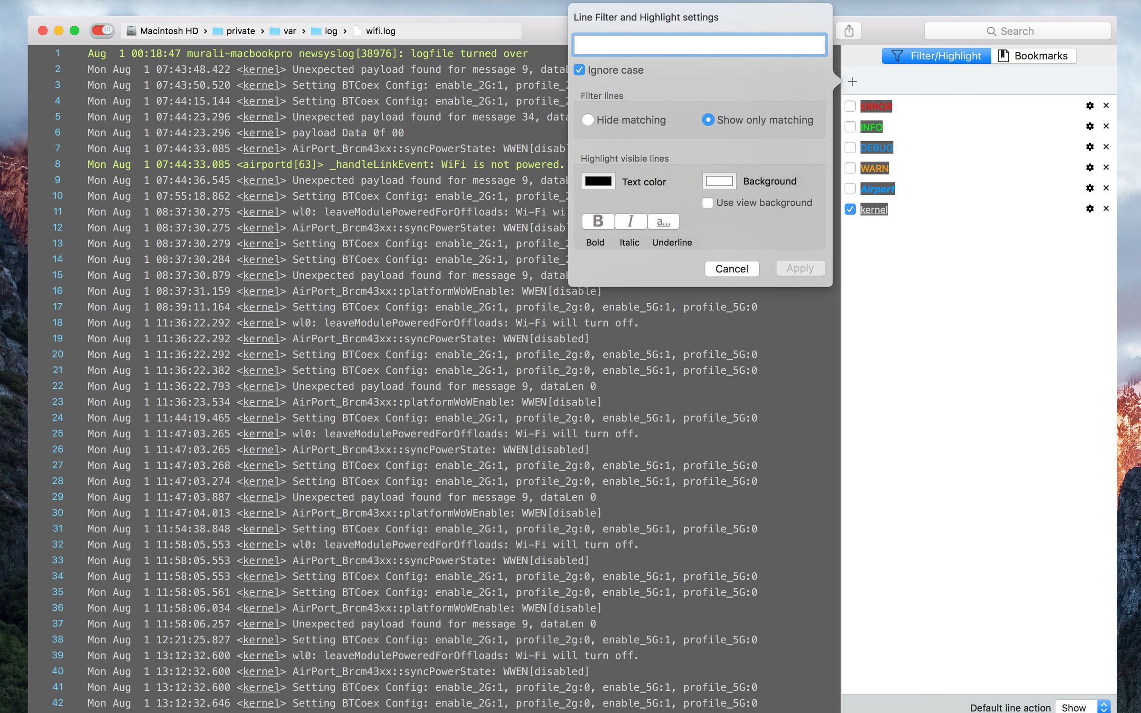The image size is (1141, 713).
Task: Click the WARN filter label
Action: click(874, 168)
